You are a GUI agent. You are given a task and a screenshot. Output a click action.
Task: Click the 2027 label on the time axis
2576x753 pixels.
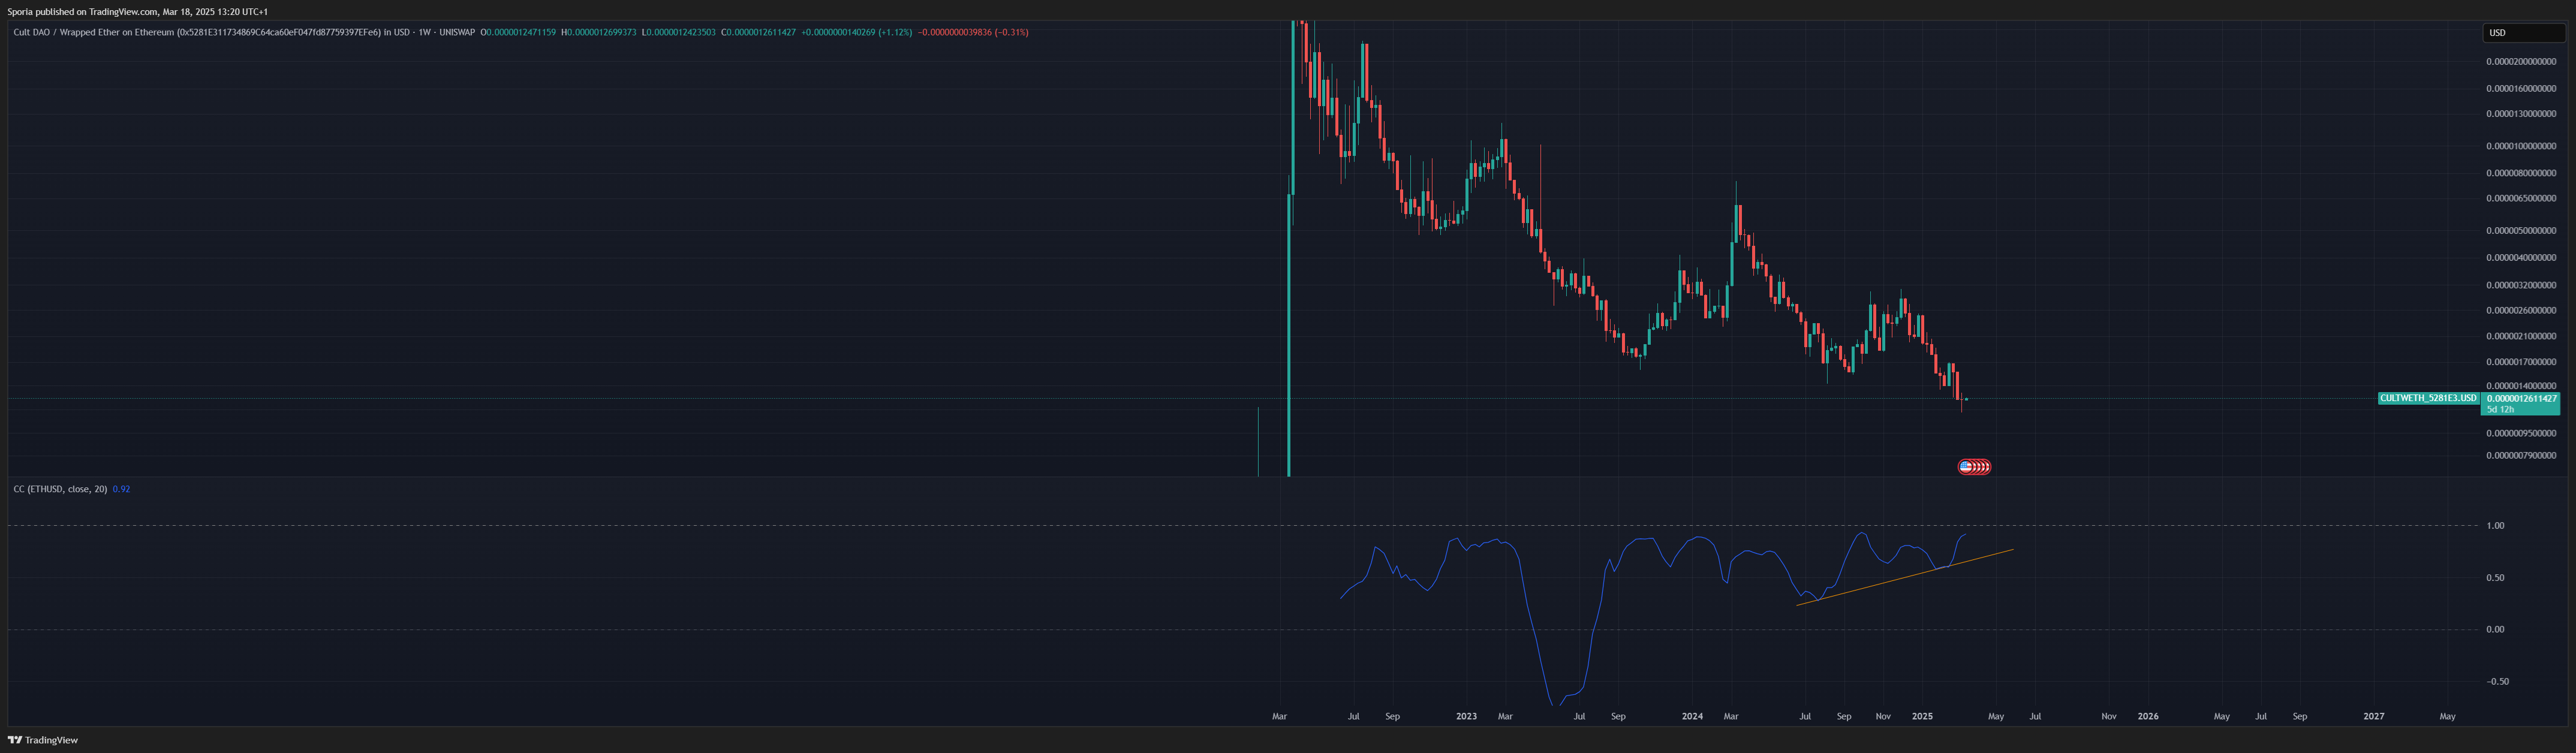point(2374,716)
